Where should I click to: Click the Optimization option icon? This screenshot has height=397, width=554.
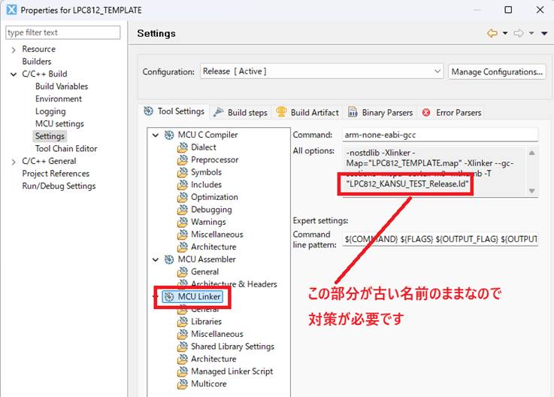(x=182, y=197)
